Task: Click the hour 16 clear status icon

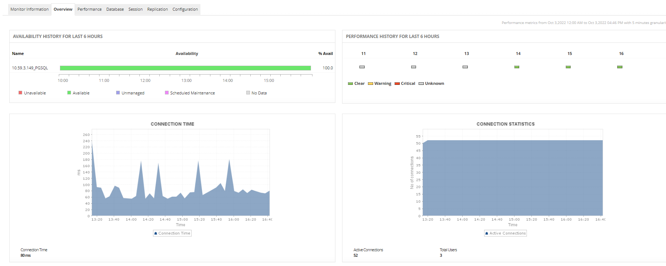Action: (x=620, y=67)
